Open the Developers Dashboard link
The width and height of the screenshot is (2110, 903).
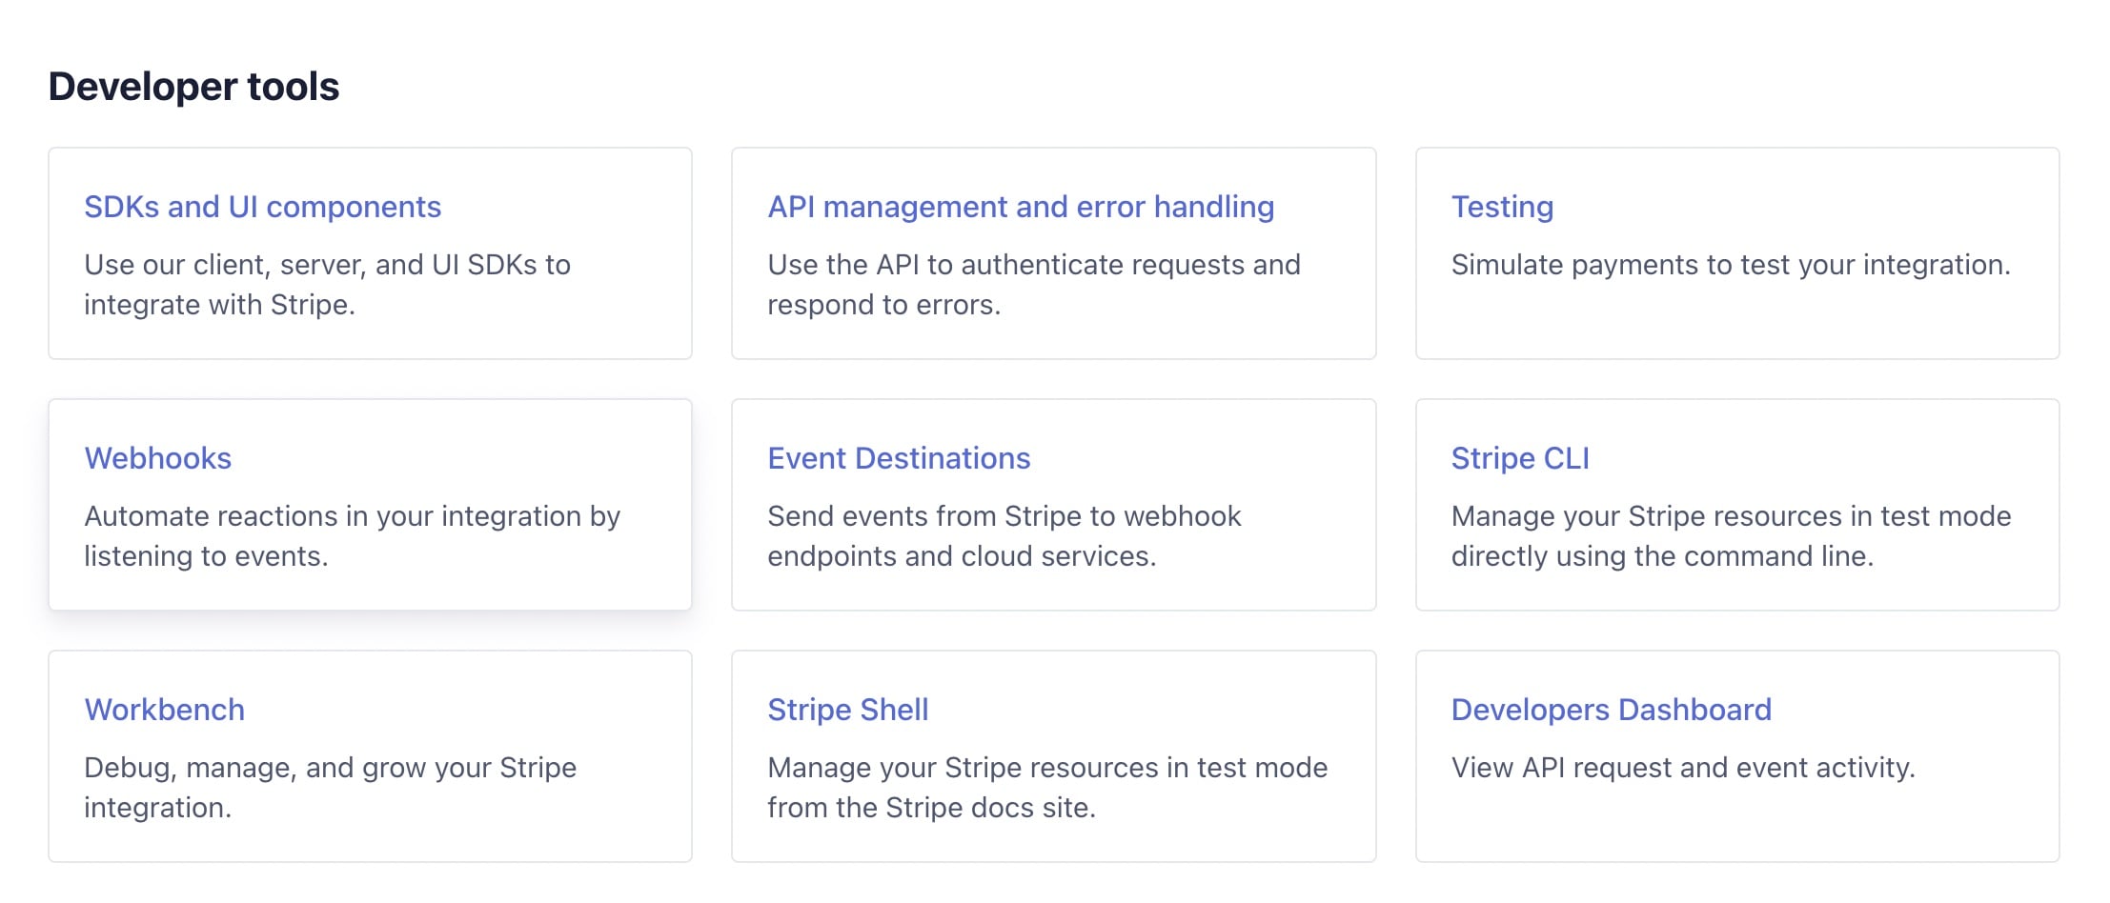(x=1611, y=710)
